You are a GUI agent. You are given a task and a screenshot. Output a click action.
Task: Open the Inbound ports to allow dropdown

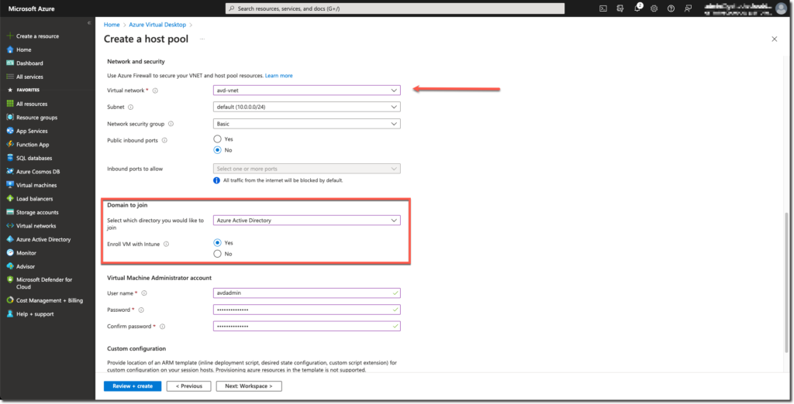pyautogui.click(x=307, y=169)
